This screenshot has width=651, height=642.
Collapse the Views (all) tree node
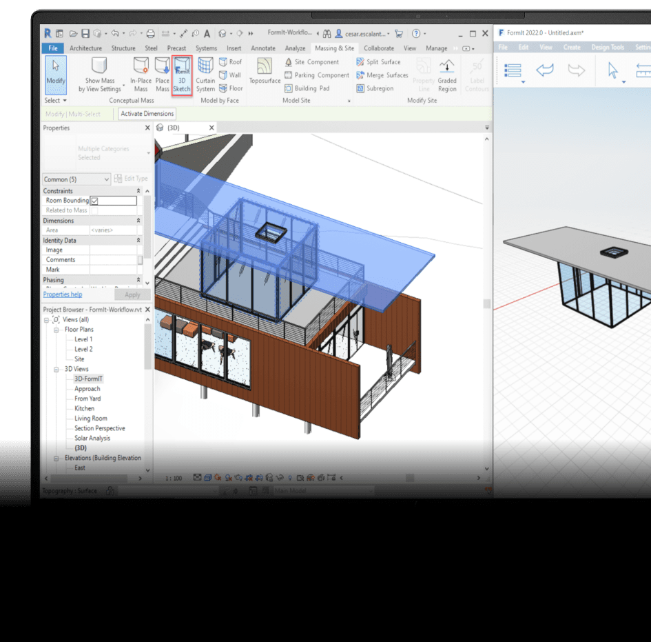click(x=46, y=319)
